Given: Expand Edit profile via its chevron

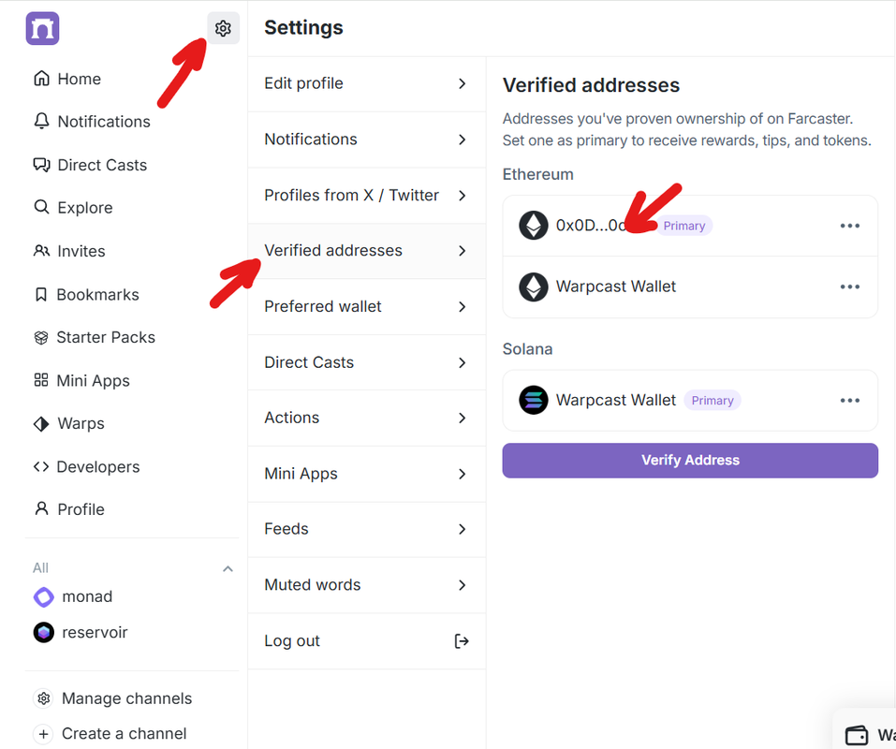Looking at the screenshot, I should click(x=463, y=84).
